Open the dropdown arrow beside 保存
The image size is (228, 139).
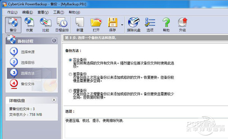(x=122, y=25)
